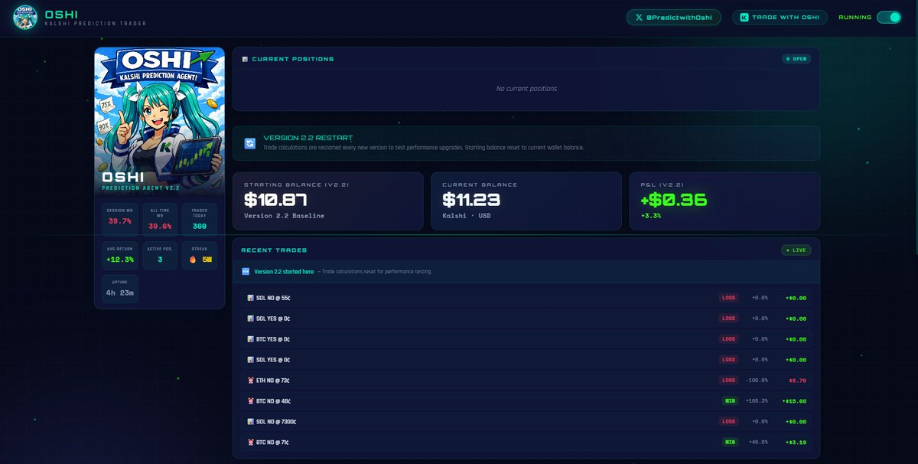918x464 pixels.
Task: Click alarm icon on ETH NO @ 73¢ row
Action: pyautogui.click(x=250, y=380)
